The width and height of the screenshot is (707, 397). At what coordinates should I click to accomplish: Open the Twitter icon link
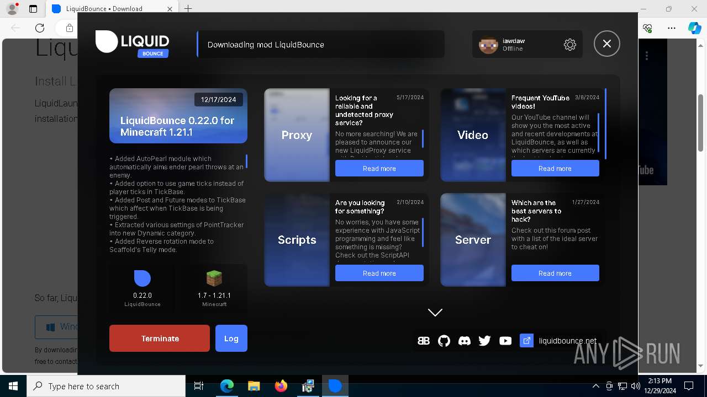pyautogui.click(x=485, y=341)
